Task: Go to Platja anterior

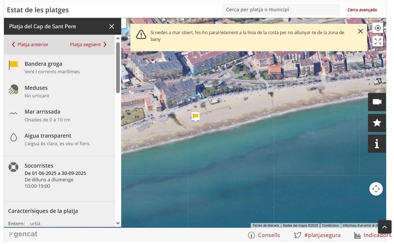Action: (x=30, y=45)
